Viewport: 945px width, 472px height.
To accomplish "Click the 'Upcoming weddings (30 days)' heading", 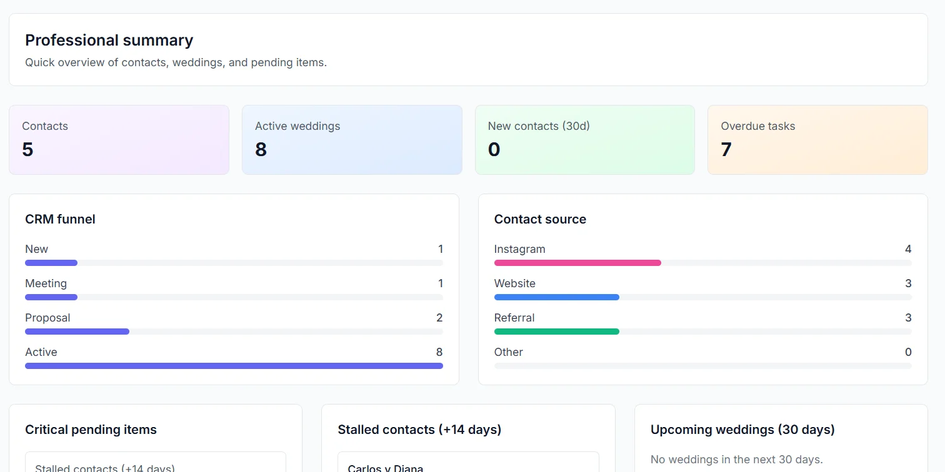I will (x=742, y=430).
